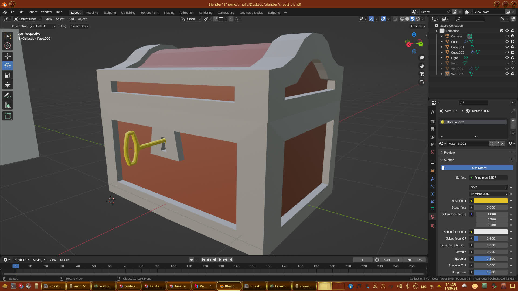Toggle camera view in the viewport
Viewport: 518px width, 291px height.
tap(422, 74)
